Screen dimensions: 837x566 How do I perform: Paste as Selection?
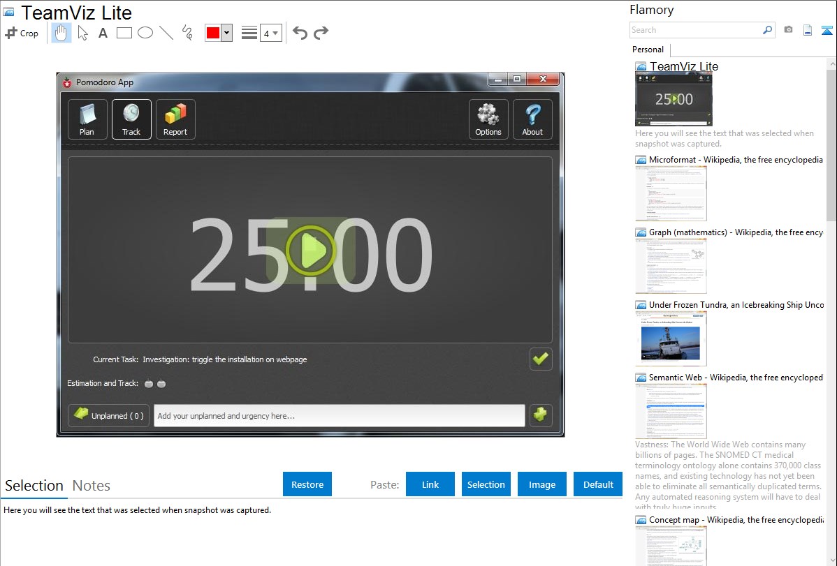486,484
